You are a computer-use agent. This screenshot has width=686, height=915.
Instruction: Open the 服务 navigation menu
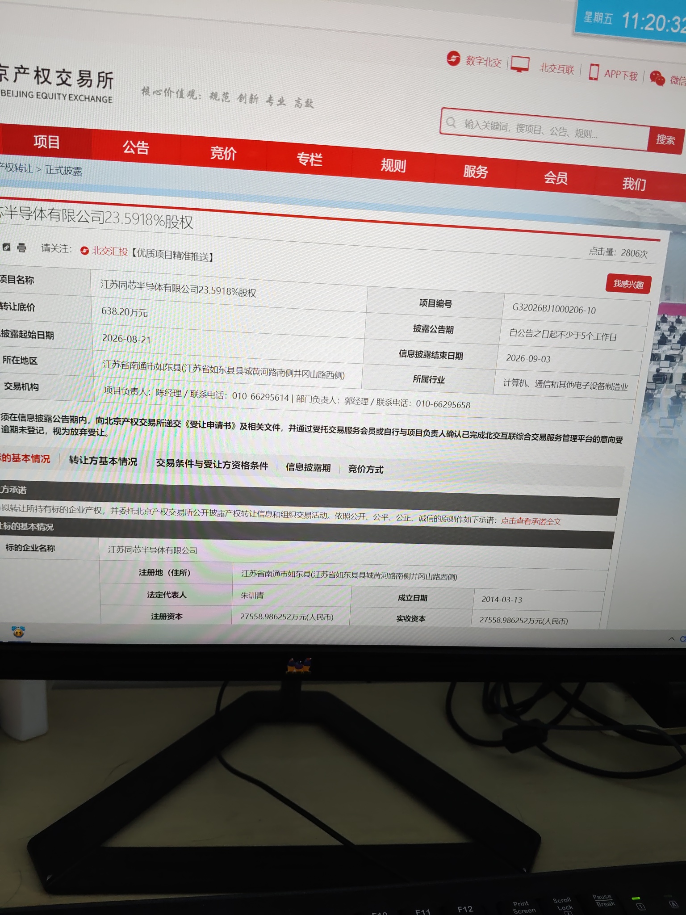click(475, 172)
